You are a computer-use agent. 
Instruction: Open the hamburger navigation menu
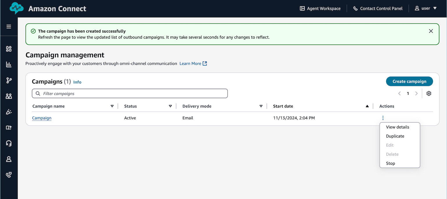9,27
